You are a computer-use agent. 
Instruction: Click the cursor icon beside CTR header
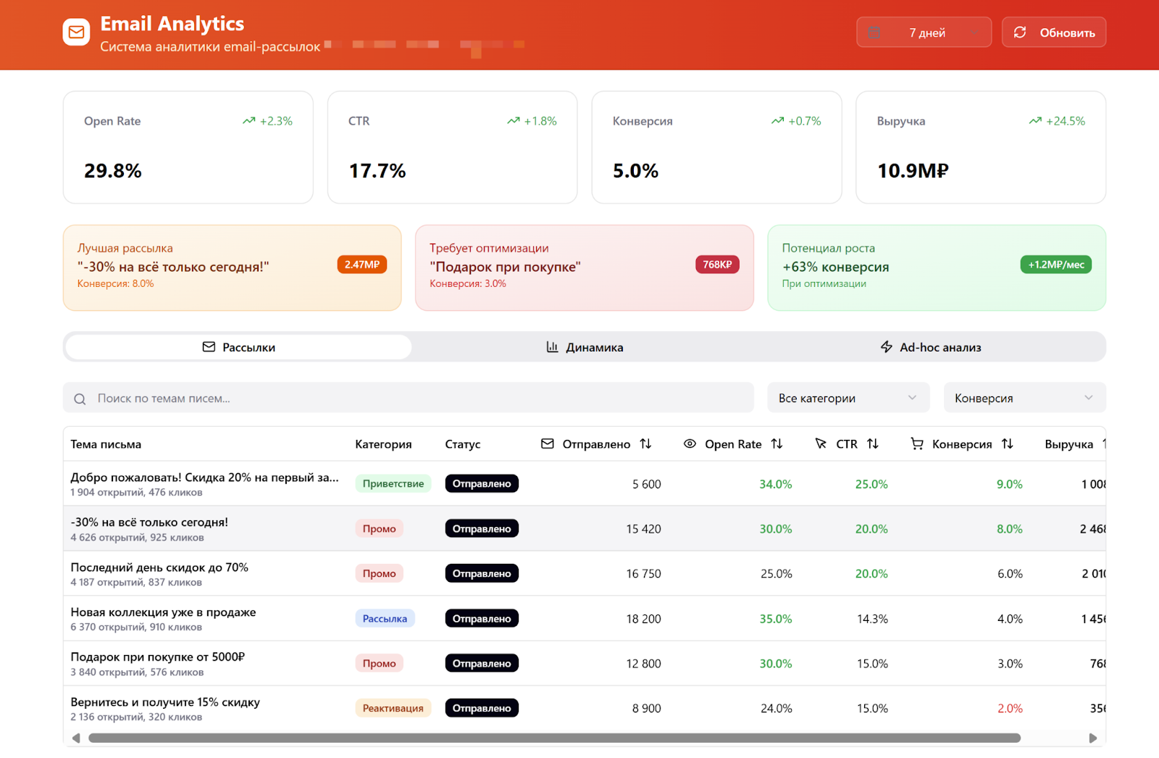[x=821, y=443]
